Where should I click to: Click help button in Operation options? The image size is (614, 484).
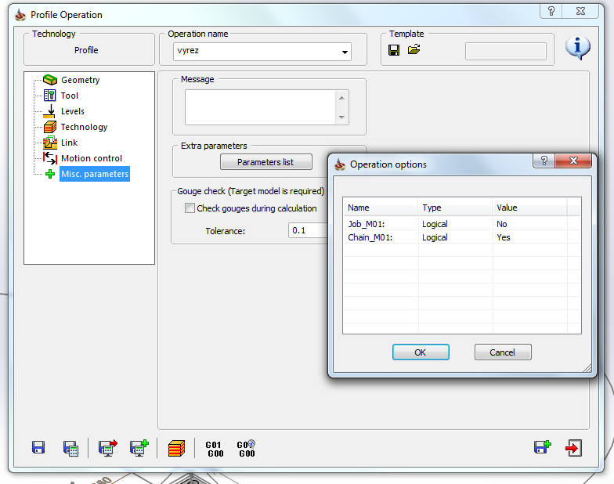point(544,161)
